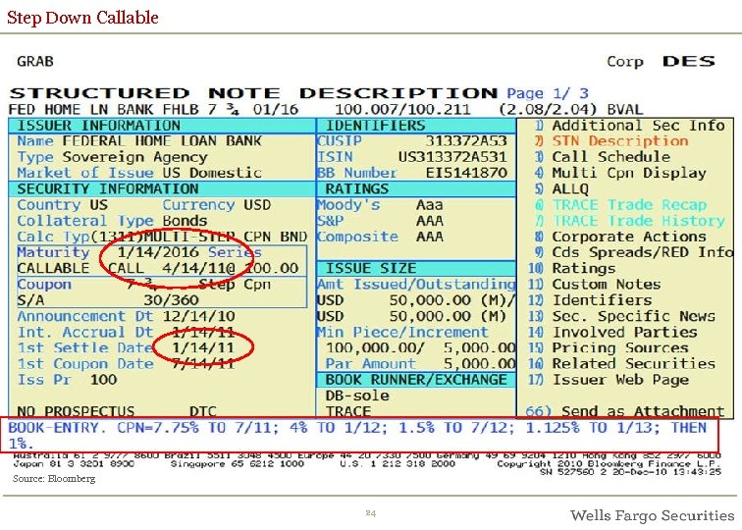Click the GRAB label at top left
The width and height of the screenshot is (742, 530).
35,61
